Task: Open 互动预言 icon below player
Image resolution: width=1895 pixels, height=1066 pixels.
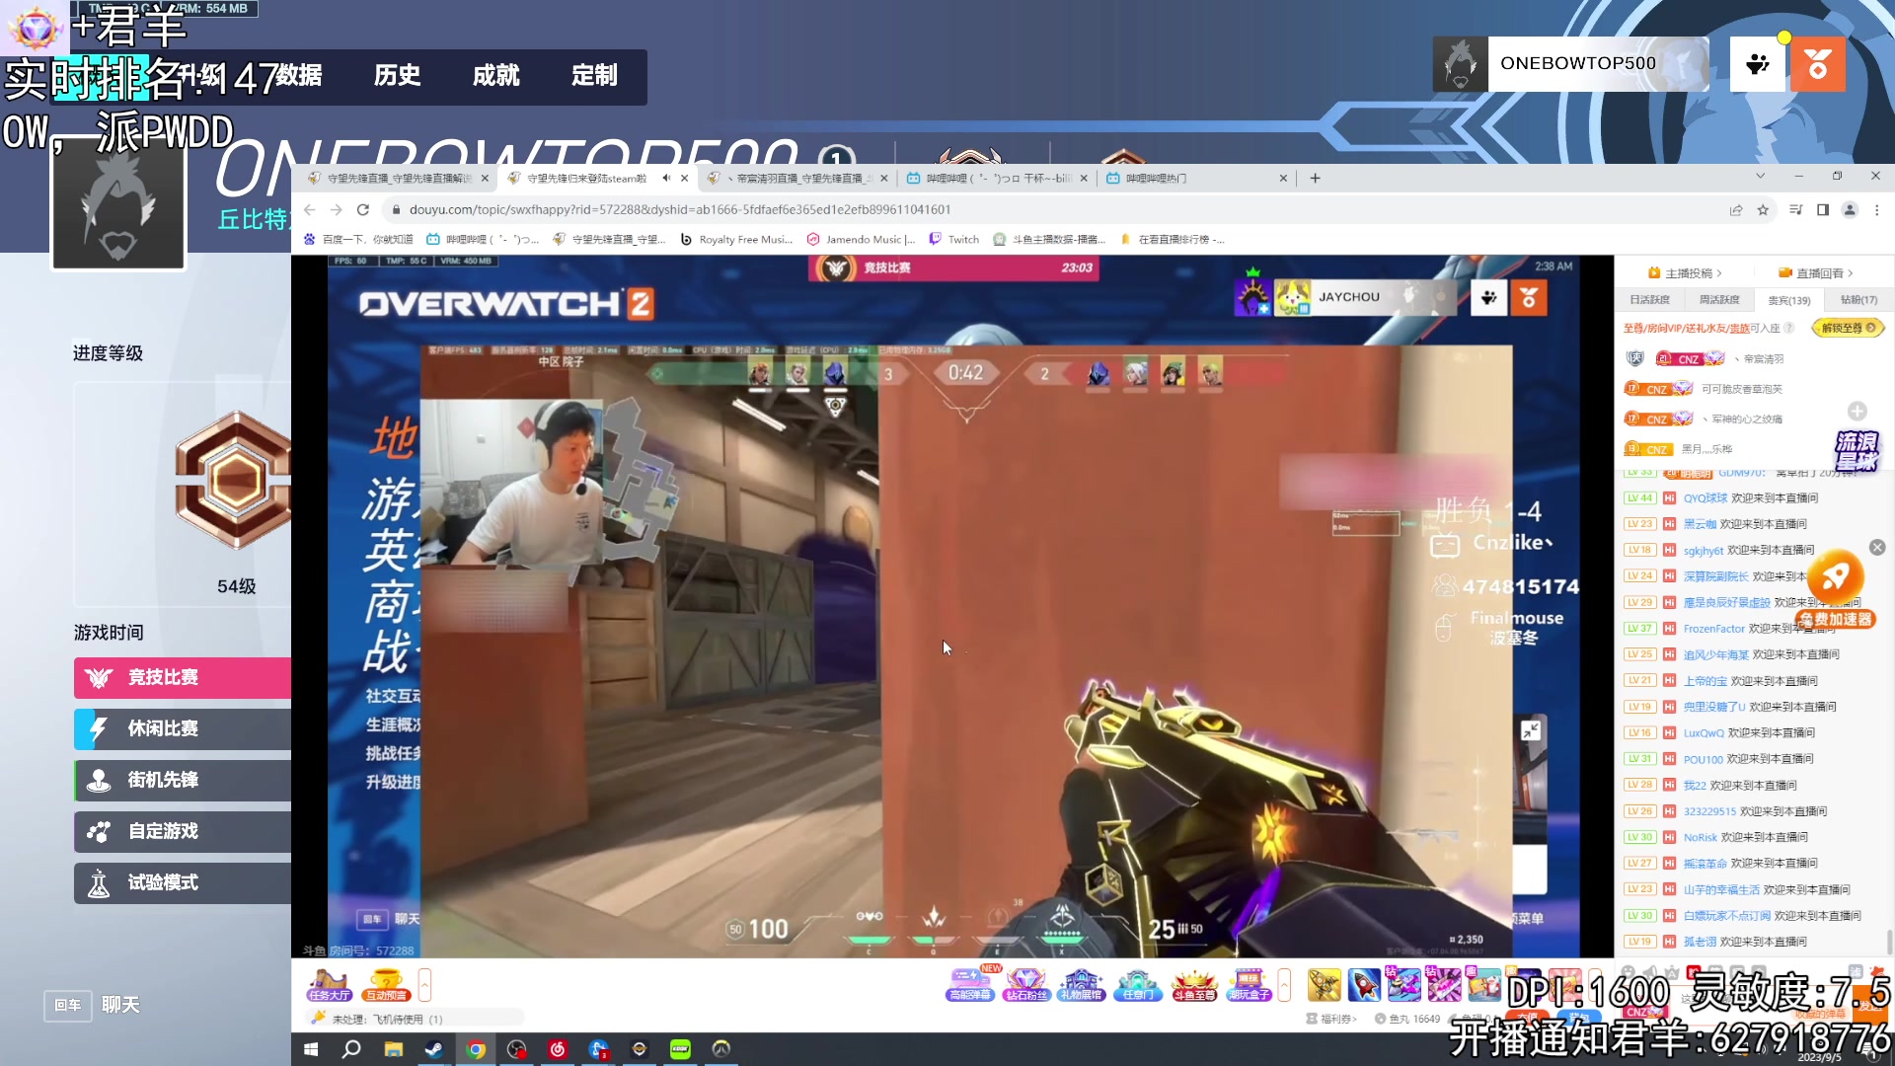Action: 385,984
